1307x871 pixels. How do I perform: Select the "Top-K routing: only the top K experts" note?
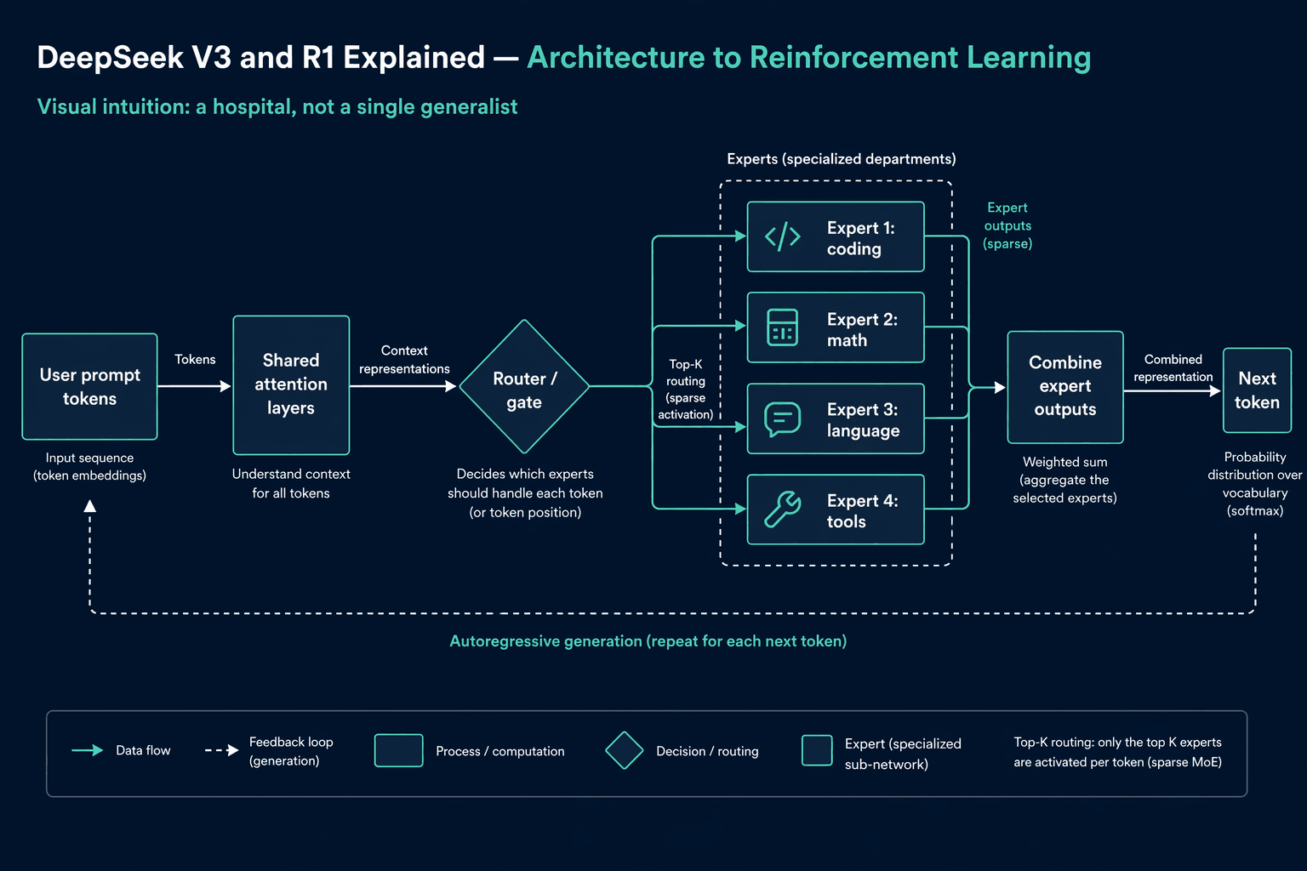1117,752
